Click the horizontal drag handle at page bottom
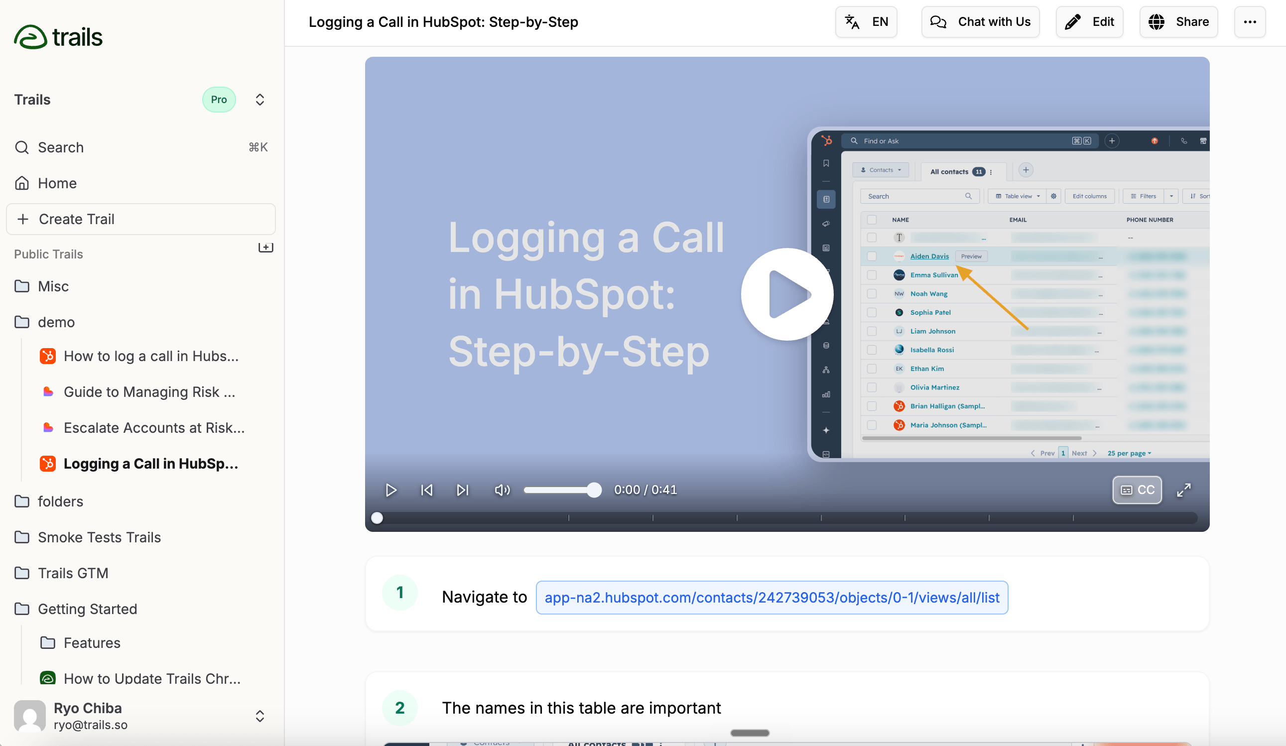The image size is (1286, 746). (x=750, y=733)
